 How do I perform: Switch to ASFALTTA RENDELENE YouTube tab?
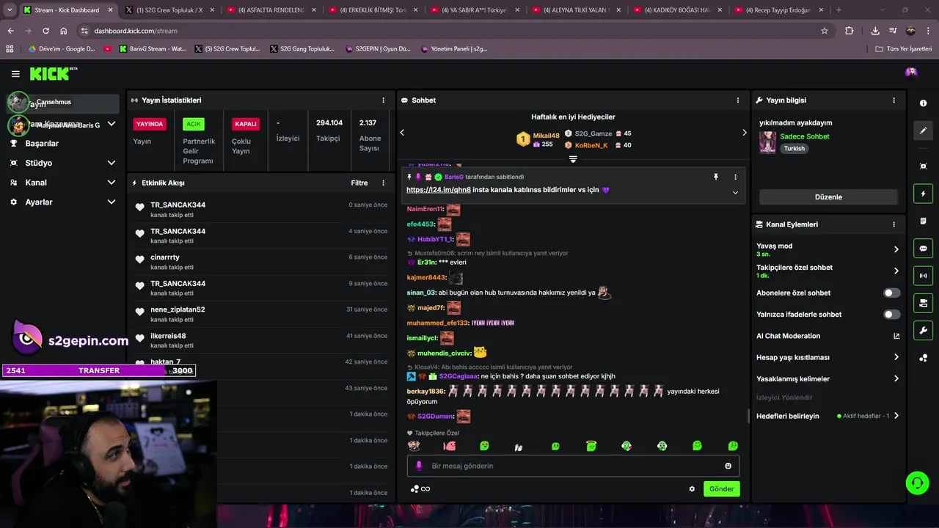pyautogui.click(x=271, y=10)
